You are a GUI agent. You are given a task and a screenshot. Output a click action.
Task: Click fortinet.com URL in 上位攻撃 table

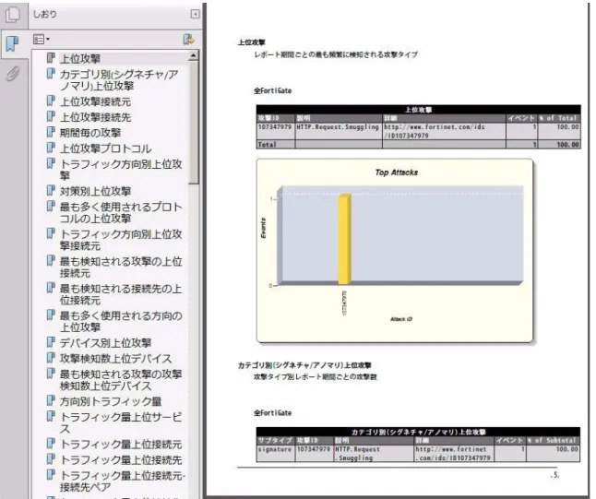434,131
